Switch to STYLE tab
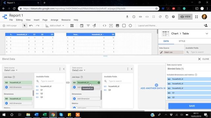Image resolution: width=211 pixels, height=118 pixels. tap(182, 41)
